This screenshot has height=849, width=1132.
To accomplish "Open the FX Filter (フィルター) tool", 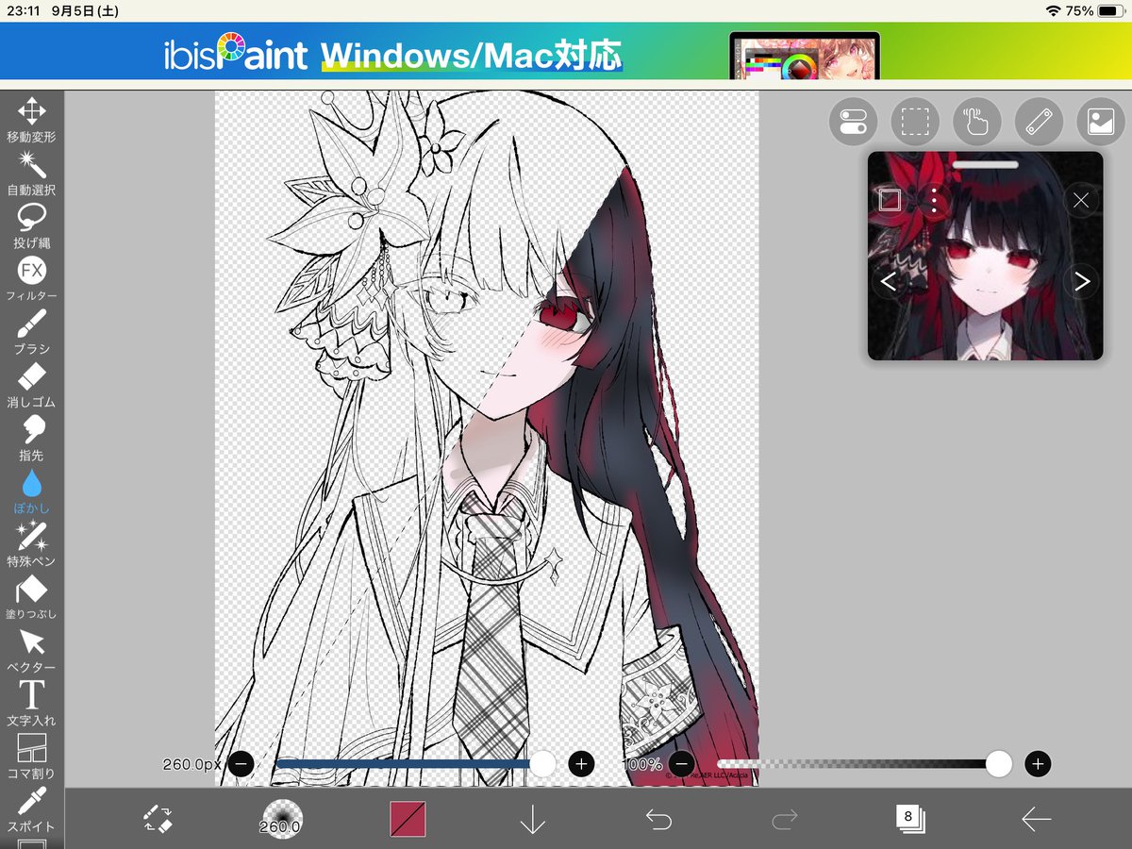I will [31, 278].
